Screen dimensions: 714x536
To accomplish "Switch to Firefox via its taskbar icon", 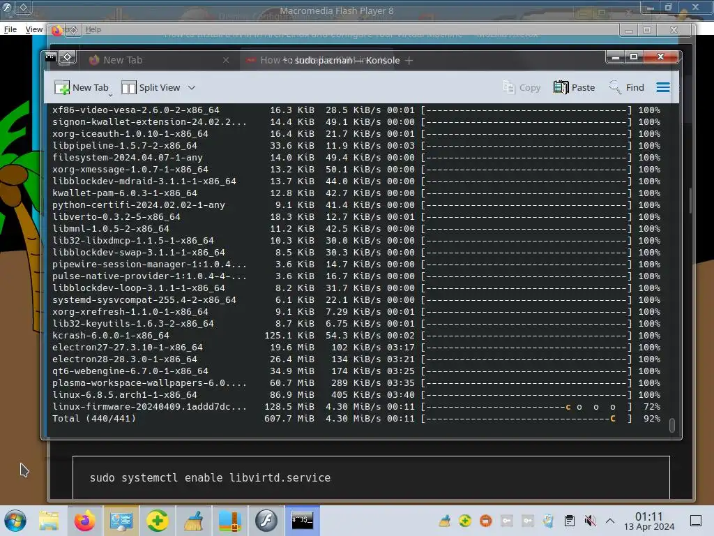I will pos(84,521).
